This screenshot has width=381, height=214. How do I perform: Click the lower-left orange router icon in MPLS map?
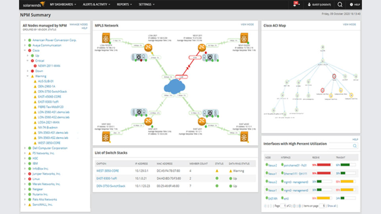coord(148,121)
